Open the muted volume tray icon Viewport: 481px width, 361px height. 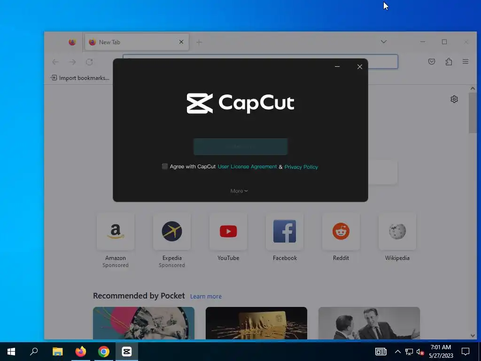(420, 352)
